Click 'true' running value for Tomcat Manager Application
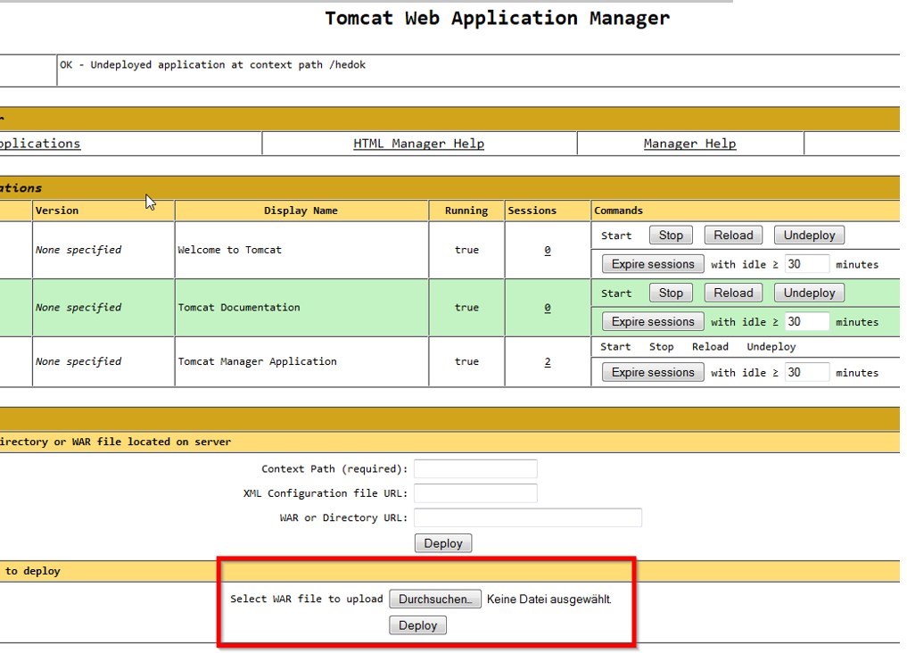The width and height of the screenshot is (907, 653). pos(466,361)
